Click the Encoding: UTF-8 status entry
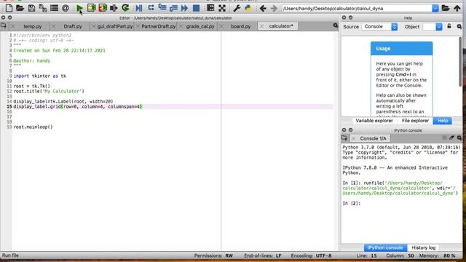466x262 pixels. [311, 255]
